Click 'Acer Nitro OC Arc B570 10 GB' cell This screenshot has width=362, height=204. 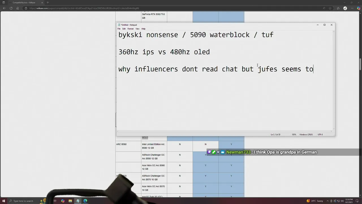point(154,188)
